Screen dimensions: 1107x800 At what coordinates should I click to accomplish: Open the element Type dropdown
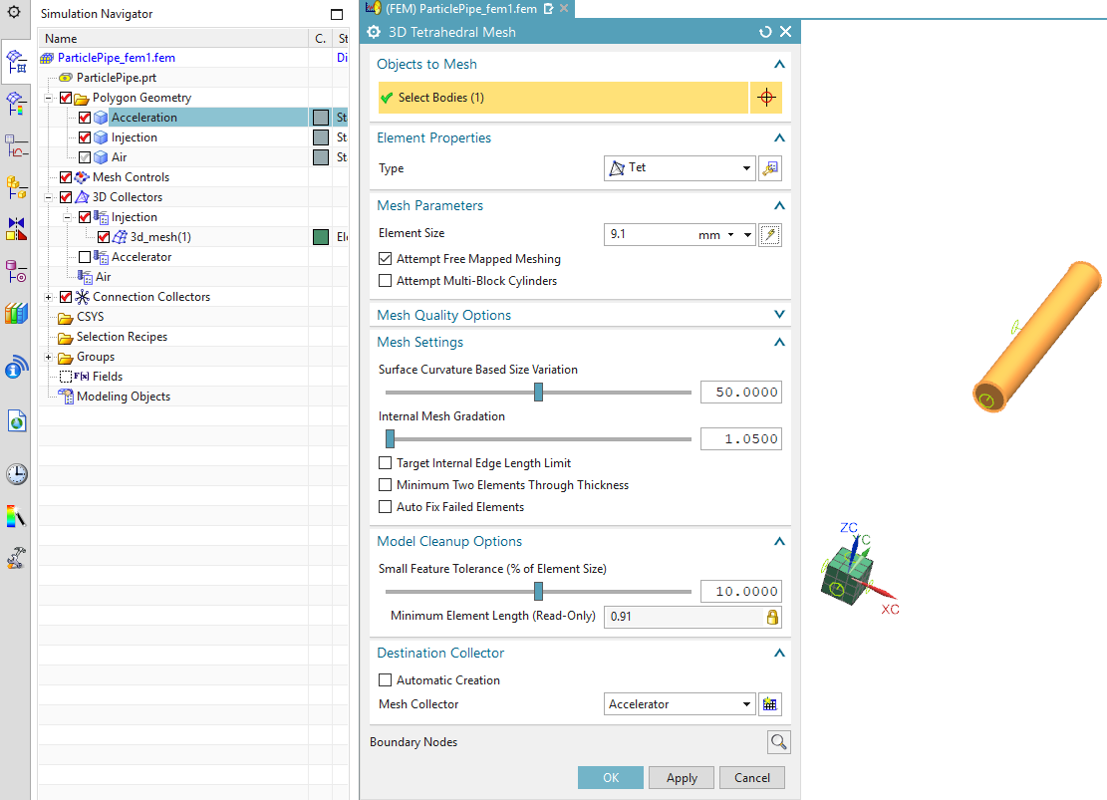click(x=679, y=168)
